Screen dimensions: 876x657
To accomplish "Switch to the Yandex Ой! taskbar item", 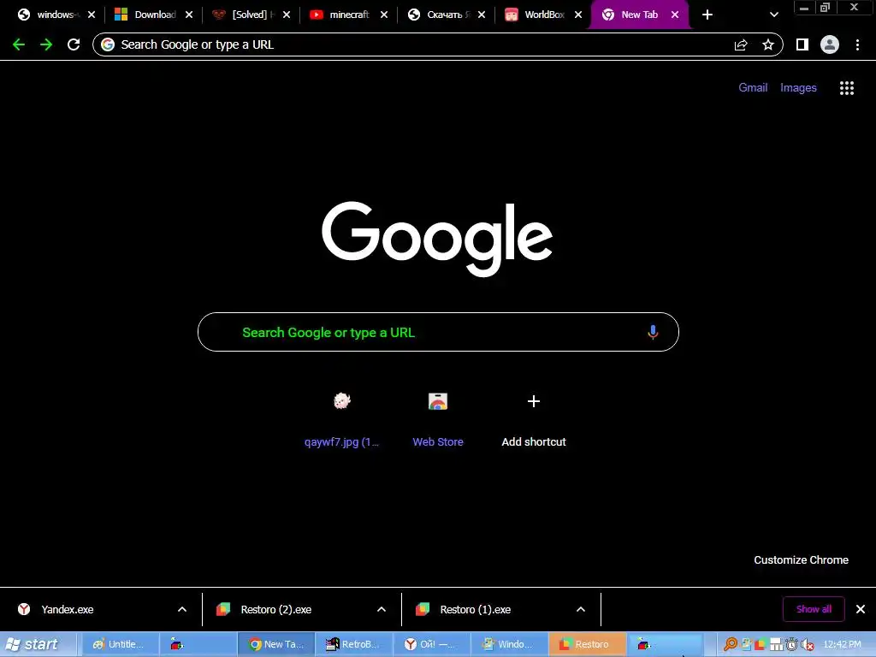I will [432, 644].
